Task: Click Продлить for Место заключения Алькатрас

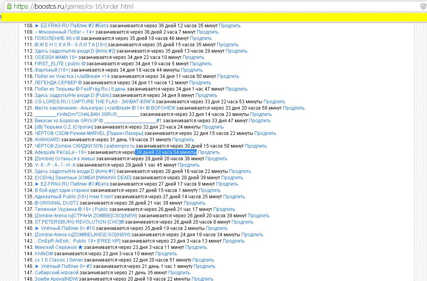Action: pos(293,108)
